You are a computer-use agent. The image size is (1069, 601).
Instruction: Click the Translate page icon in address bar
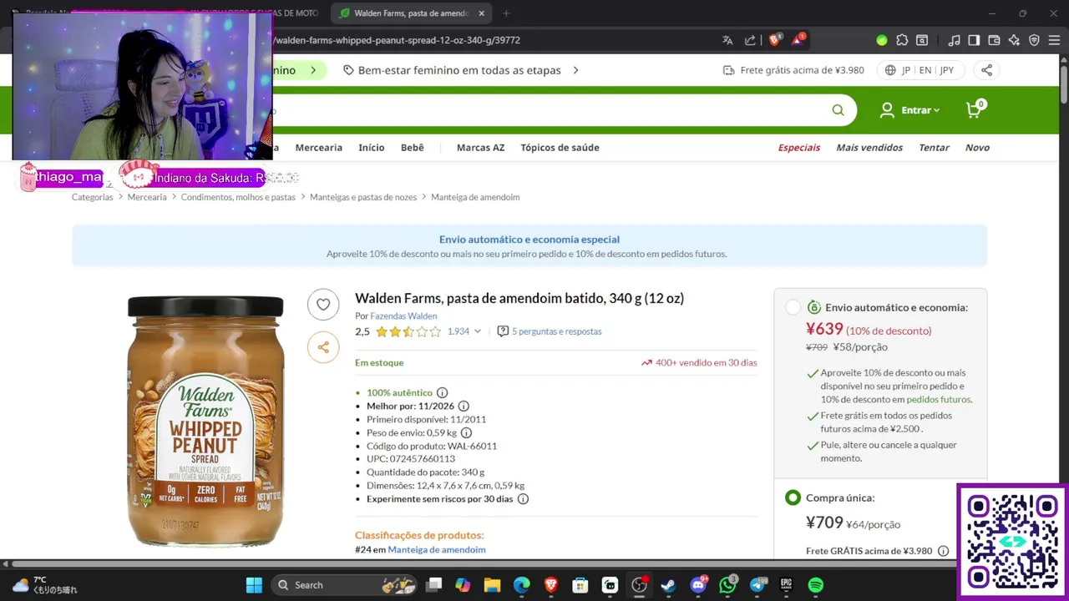click(727, 40)
